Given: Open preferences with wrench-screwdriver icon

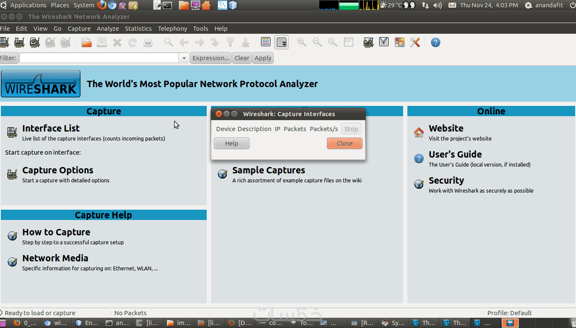Looking at the screenshot, I should [415, 42].
